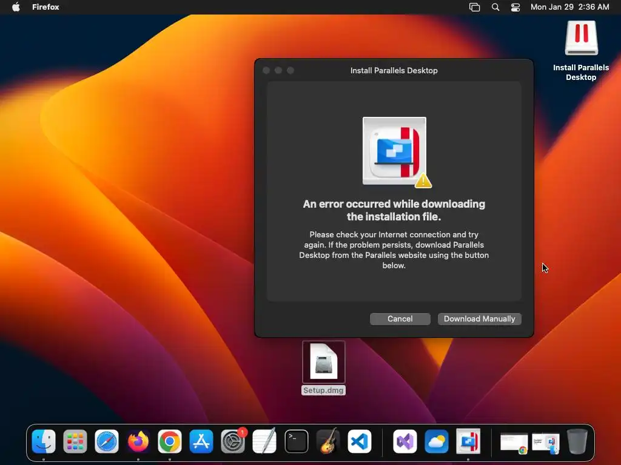This screenshot has width=621, height=465.
Task: Open minimized Chrome window thumbnail in Dock
Action: click(x=514, y=443)
